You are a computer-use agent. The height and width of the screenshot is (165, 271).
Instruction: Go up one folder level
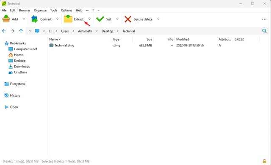tap(21, 31)
